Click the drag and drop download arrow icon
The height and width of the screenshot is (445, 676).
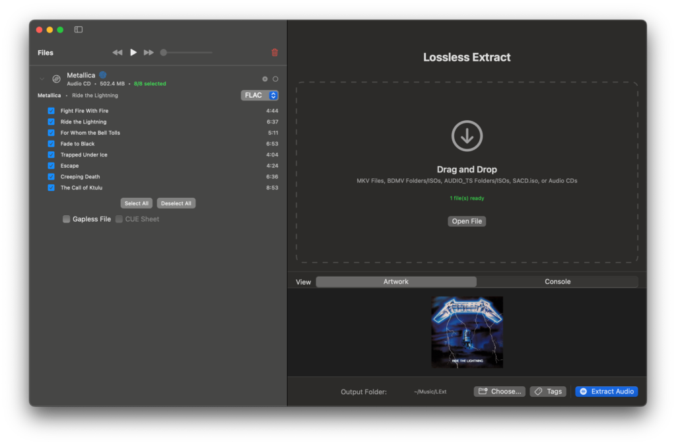[467, 136]
